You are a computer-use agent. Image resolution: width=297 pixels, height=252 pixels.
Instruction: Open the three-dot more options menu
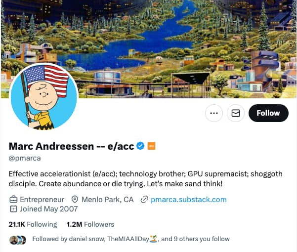pyautogui.click(x=214, y=113)
